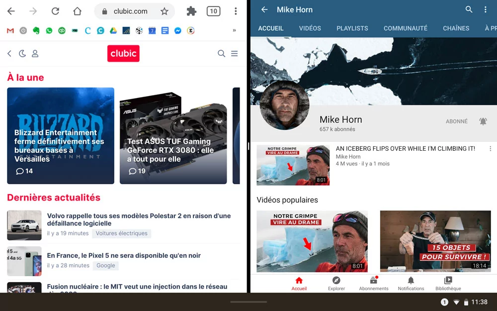
Task: Reload the clubic.com page
Action: 55,11
